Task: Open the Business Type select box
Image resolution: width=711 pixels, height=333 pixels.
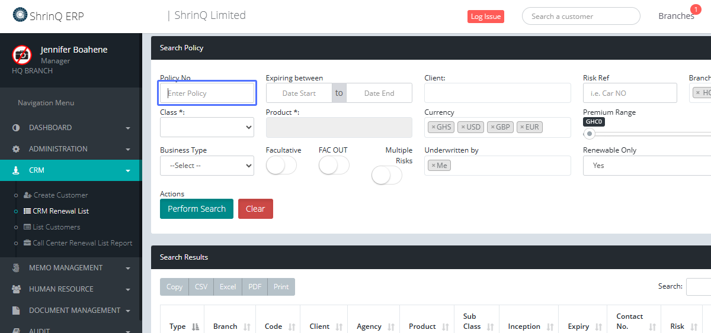Action: point(207,166)
